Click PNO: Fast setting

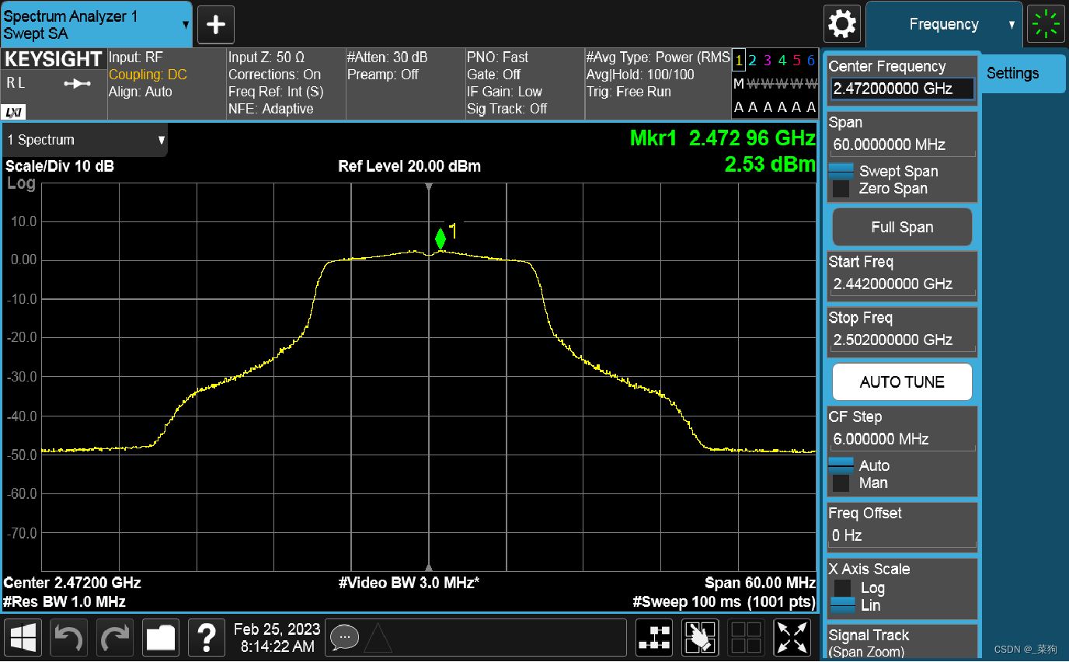tap(497, 57)
